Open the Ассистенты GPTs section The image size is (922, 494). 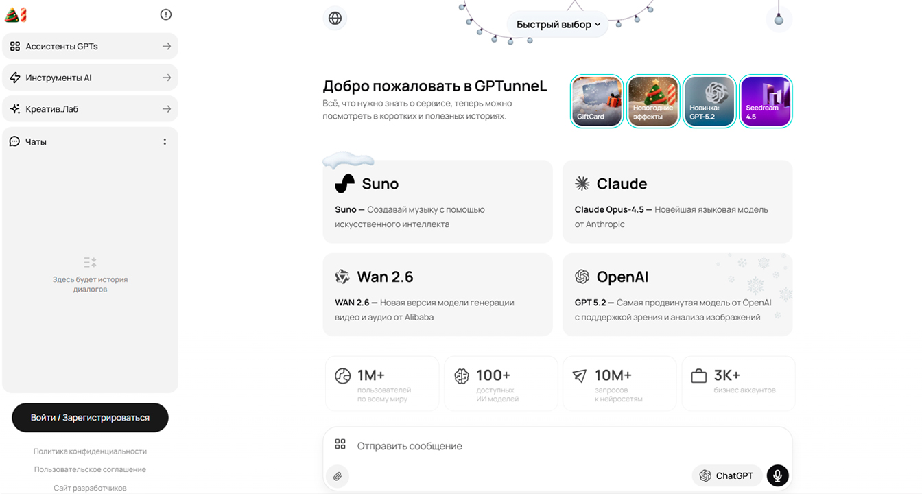[x=90, y=46]
